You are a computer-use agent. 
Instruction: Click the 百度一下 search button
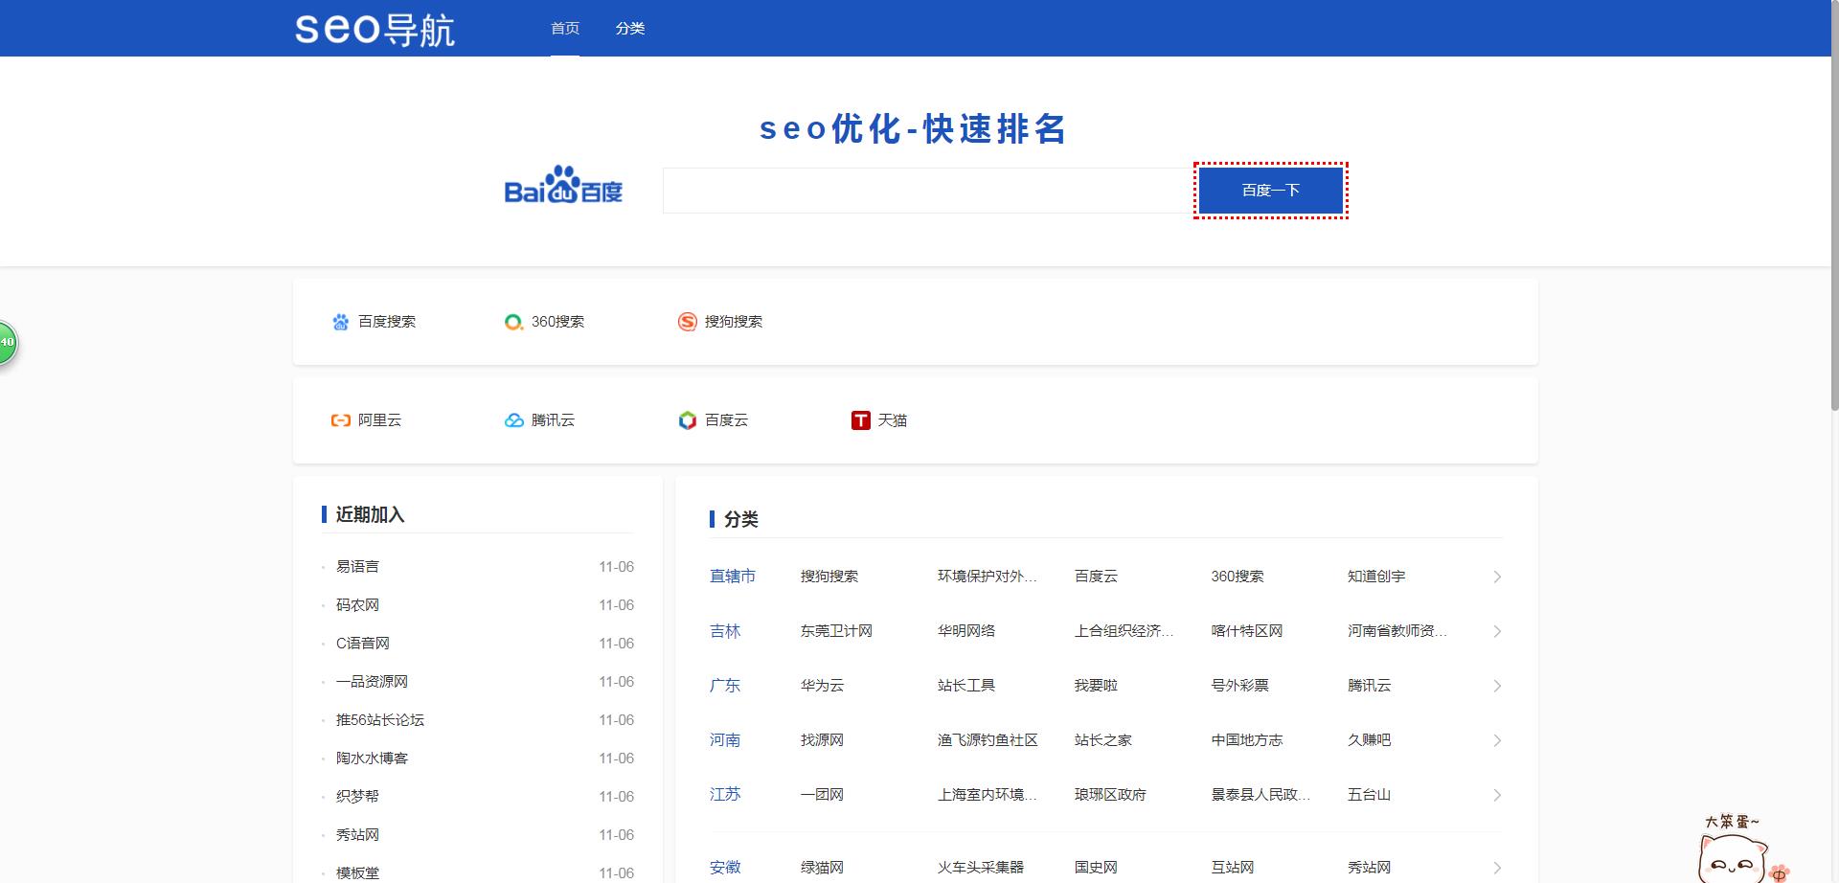pos(1271,191)
